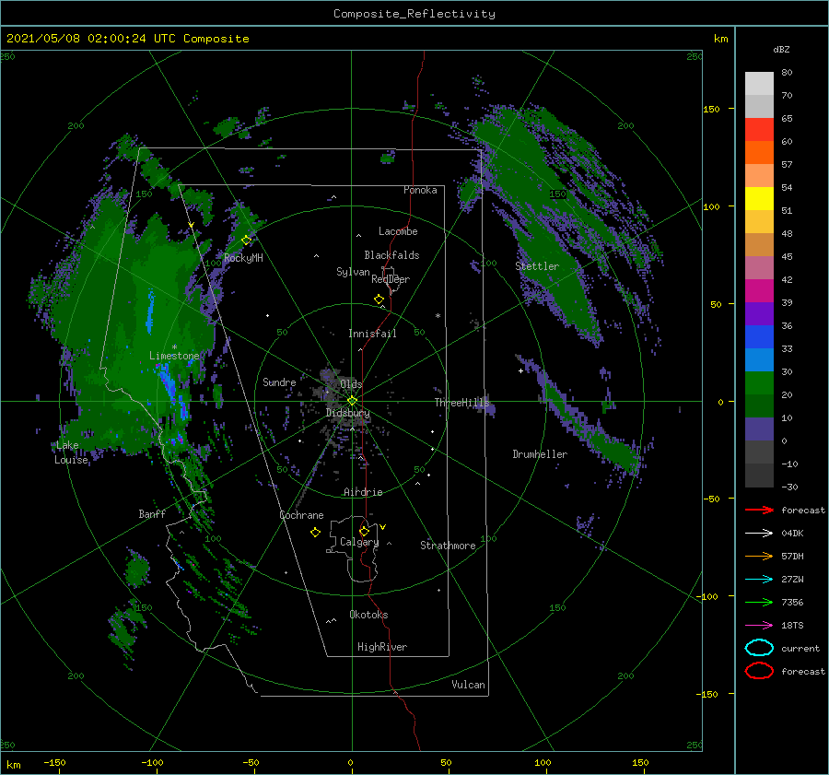
Task: Click the -150 tick on bottom axis
Action: tap(54, 762)
